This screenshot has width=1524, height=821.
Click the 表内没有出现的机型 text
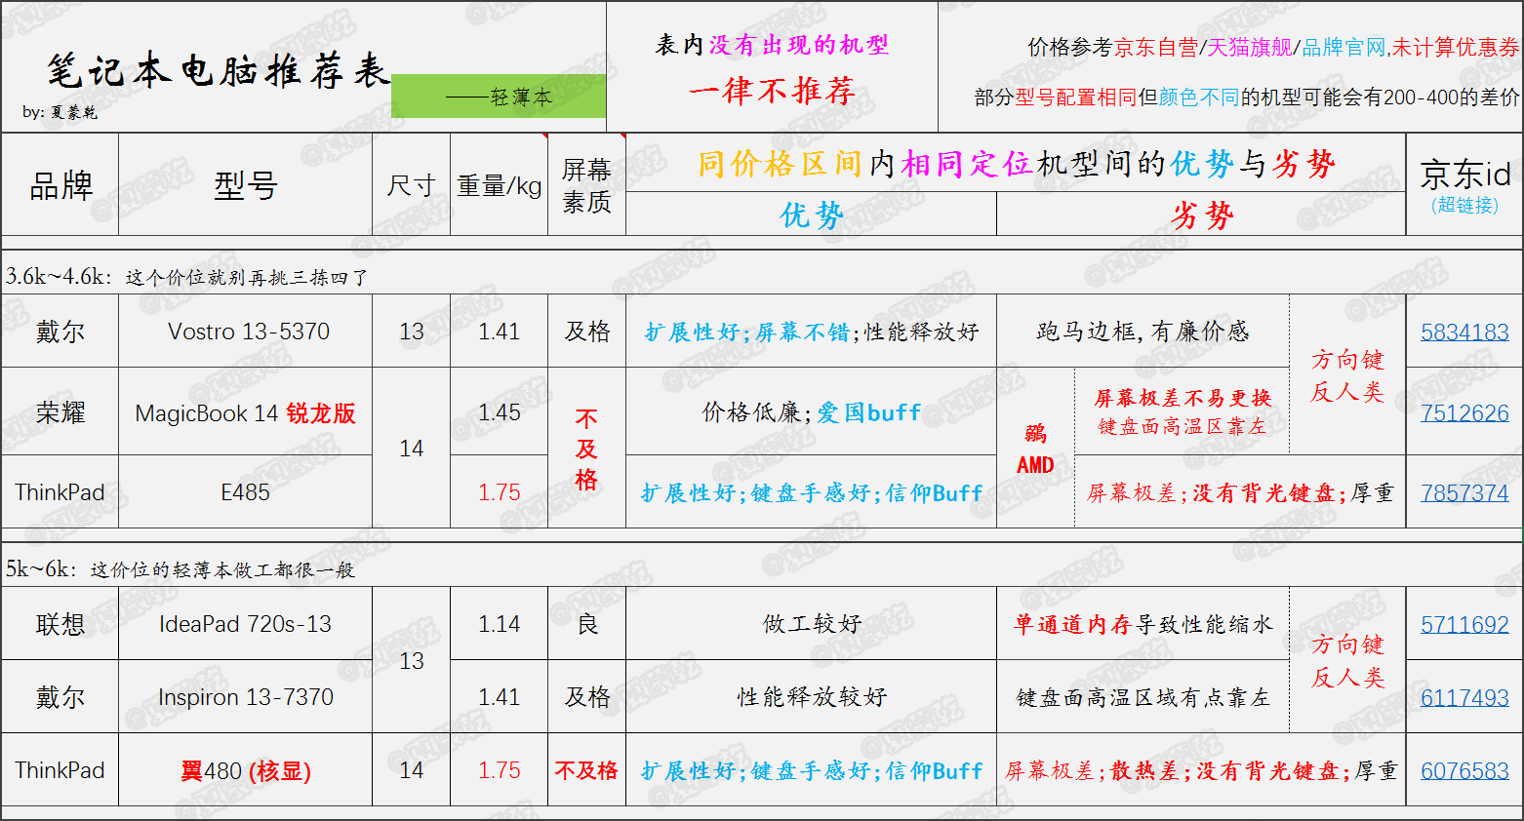point(772,45)
